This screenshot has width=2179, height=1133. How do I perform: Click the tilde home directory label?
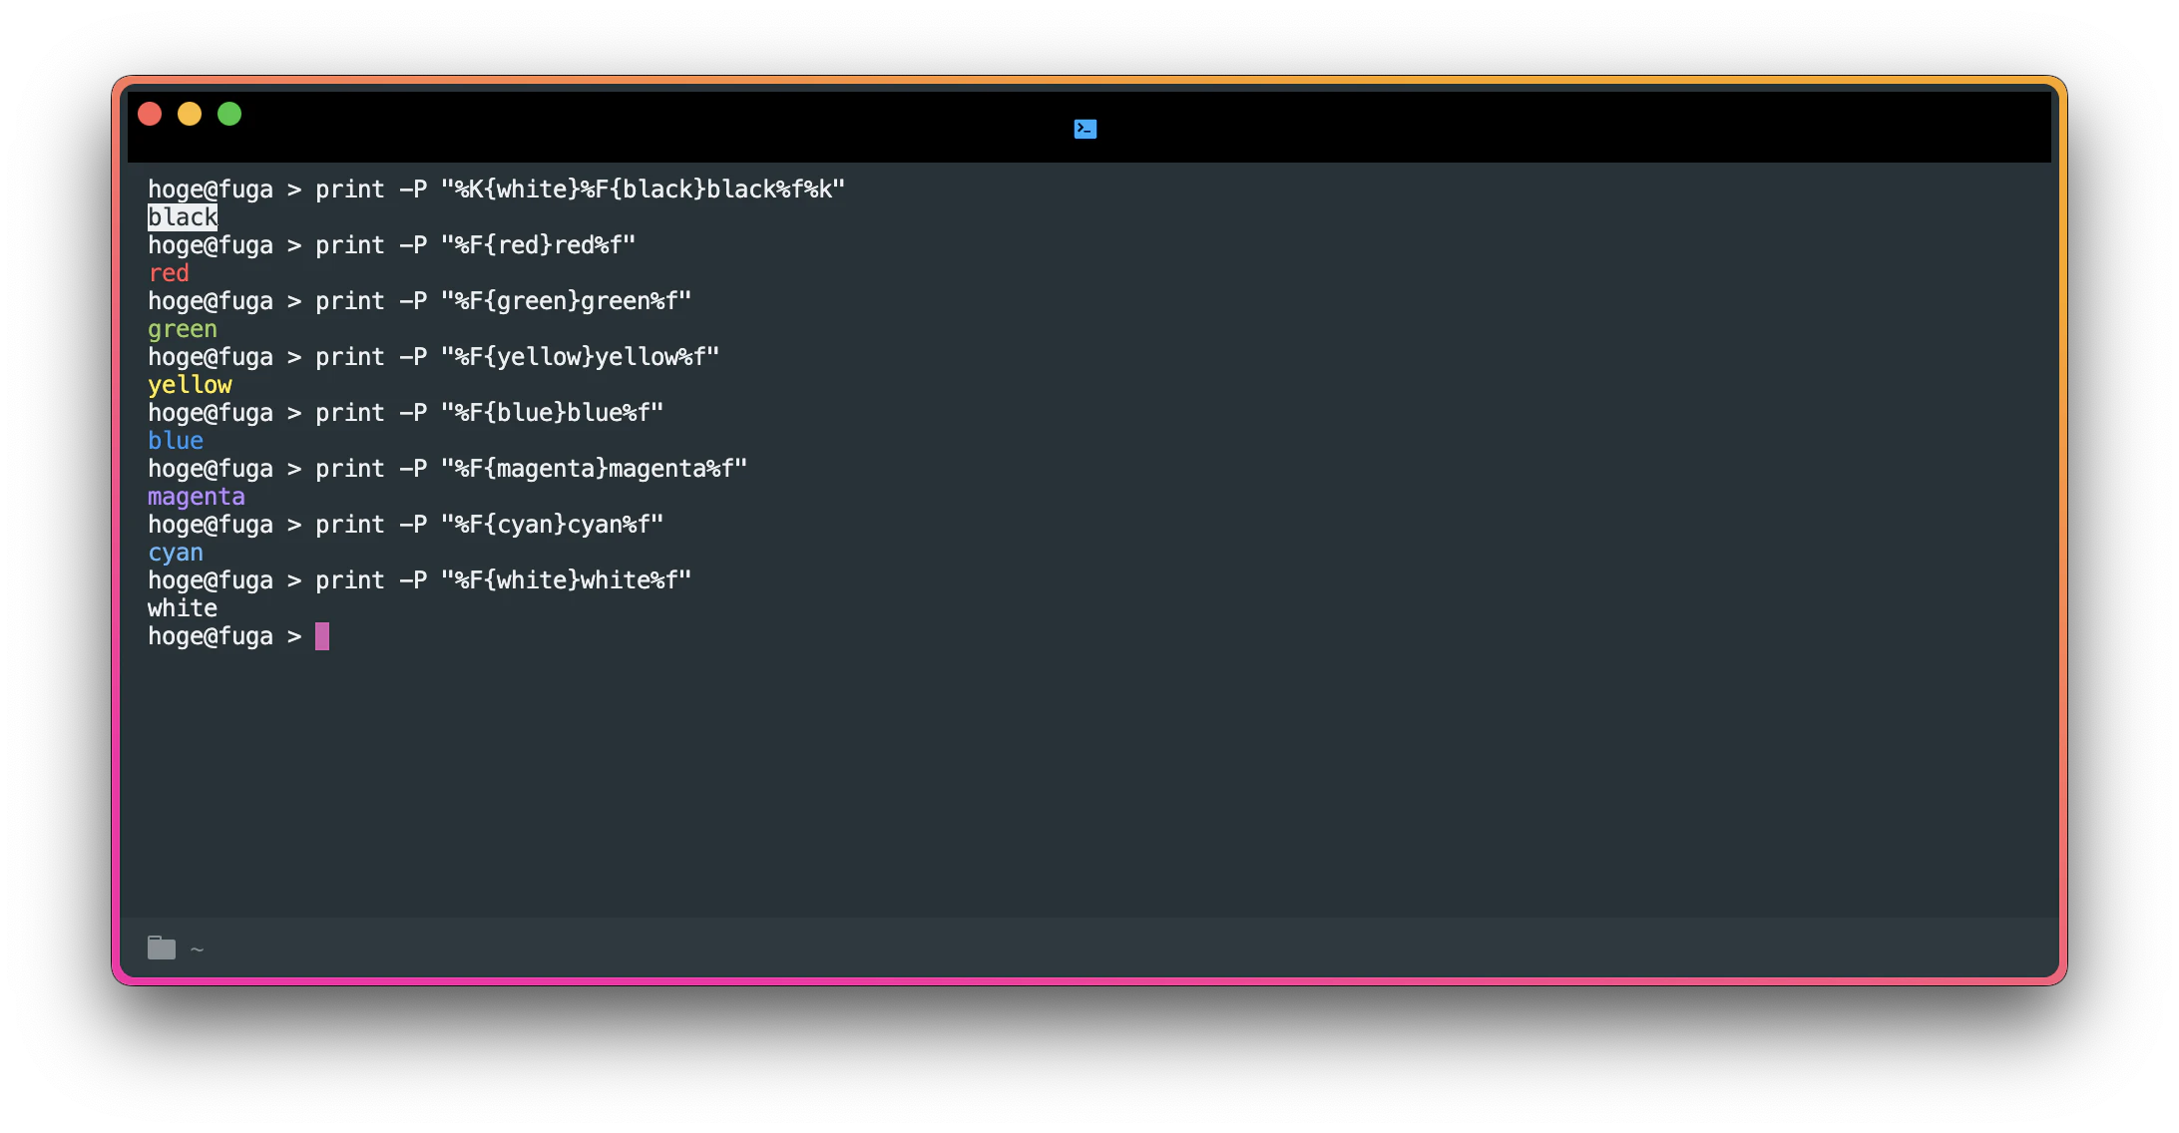click(x=197, y=949)
